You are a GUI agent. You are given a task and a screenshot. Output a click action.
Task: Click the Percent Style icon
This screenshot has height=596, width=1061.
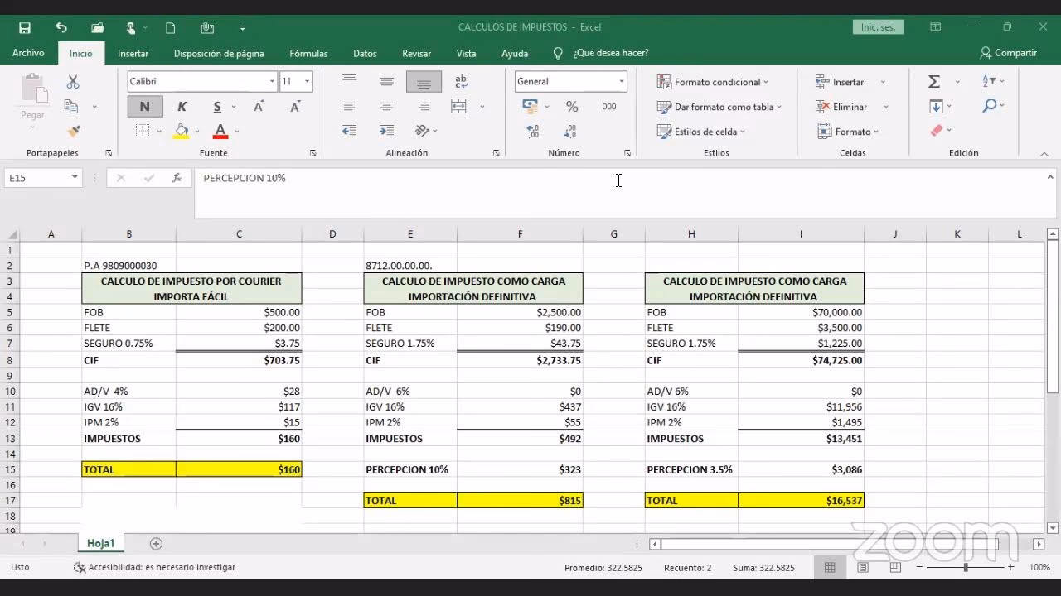pos(572,107)
